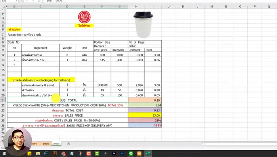The image size is (277, 157).
Task: Switch to the ชาร้อน sheet tab
Action: (46, 144)
